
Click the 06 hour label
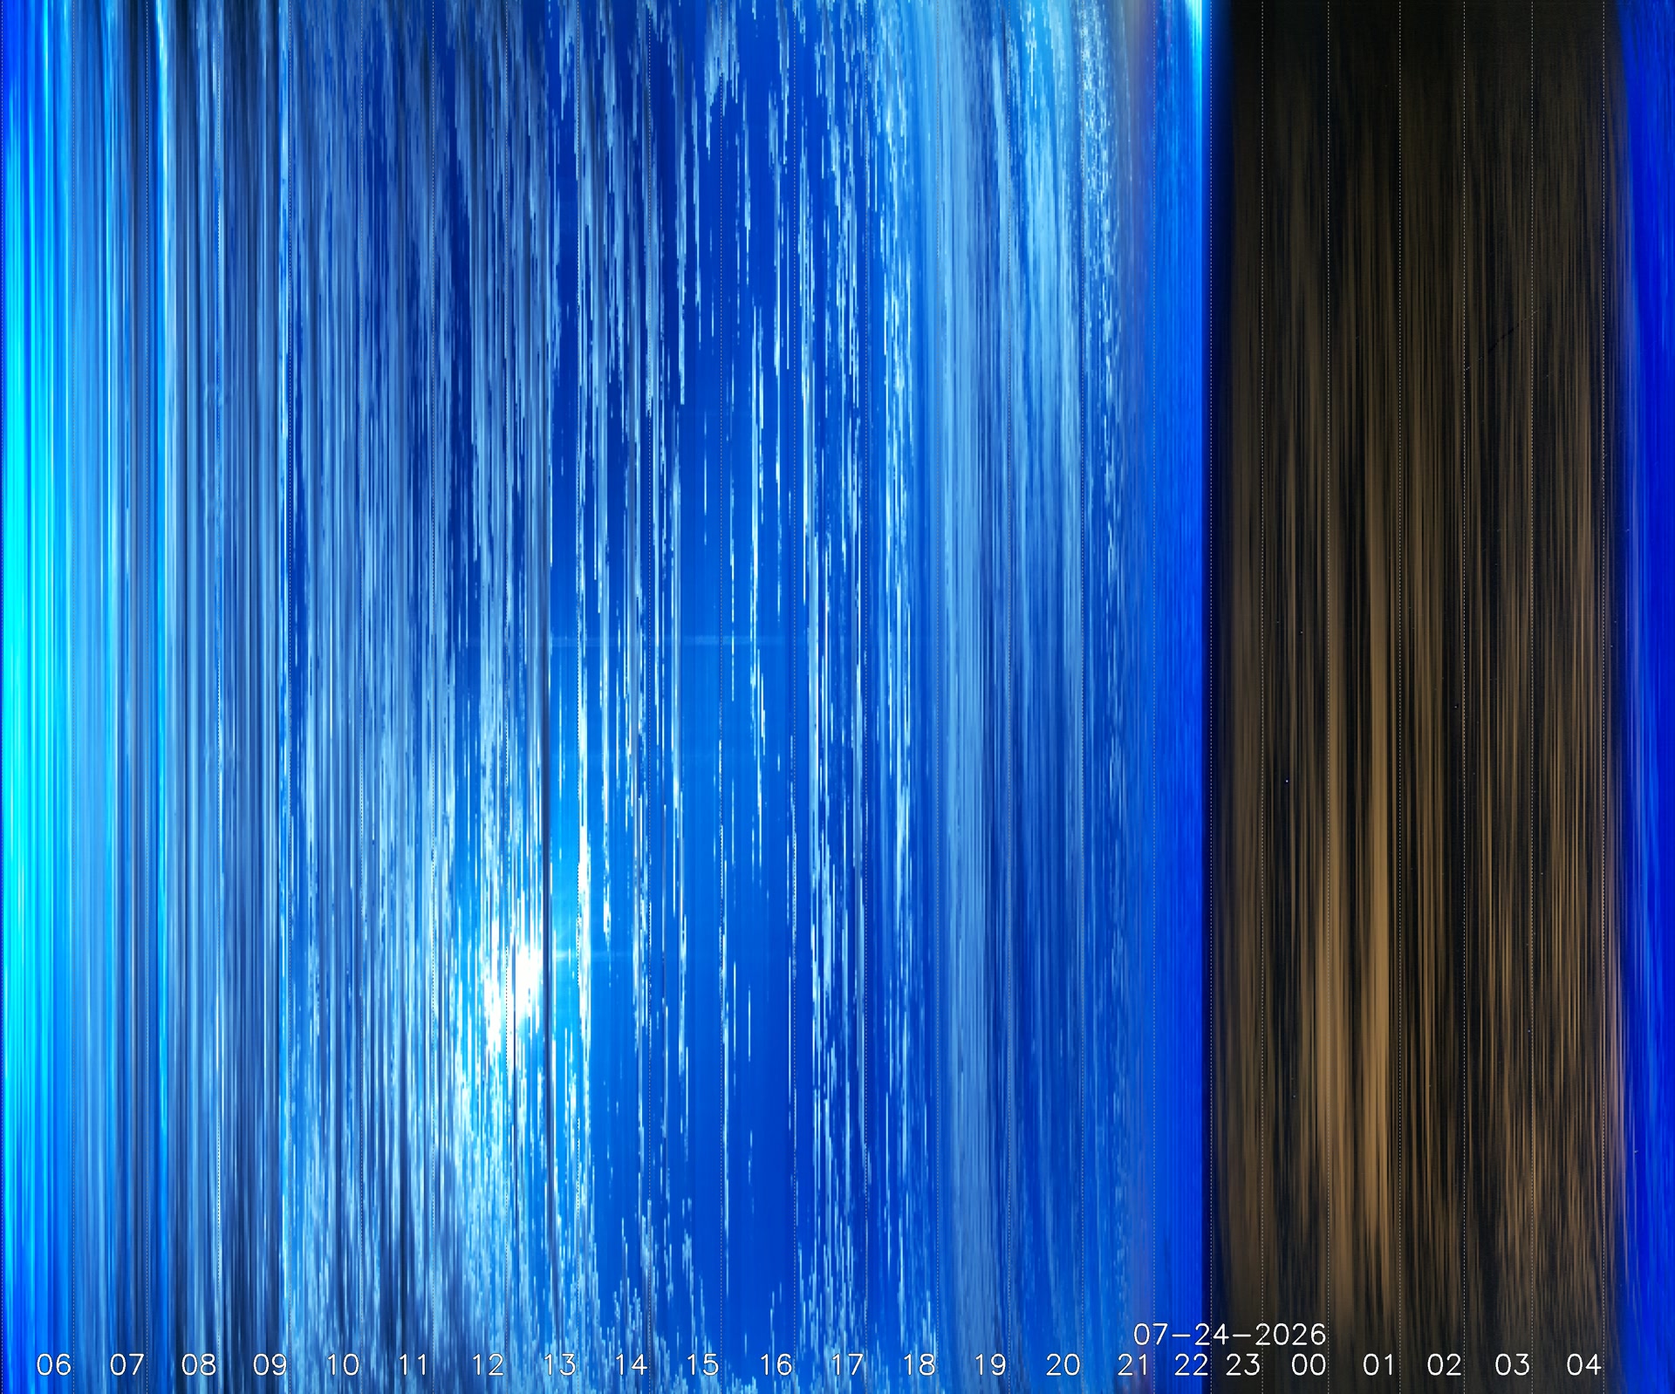[53, 1364]
